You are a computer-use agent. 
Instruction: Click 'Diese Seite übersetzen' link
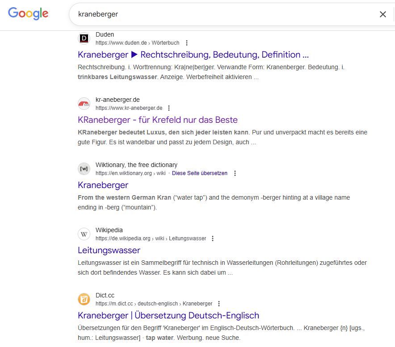(x=200, y=173)
